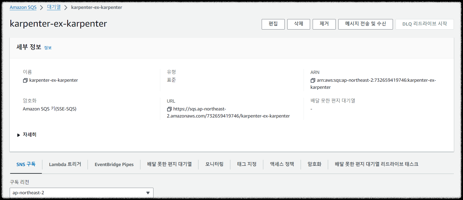Open the 모니터링 tab
463x200 pixels.
(214, 164)
